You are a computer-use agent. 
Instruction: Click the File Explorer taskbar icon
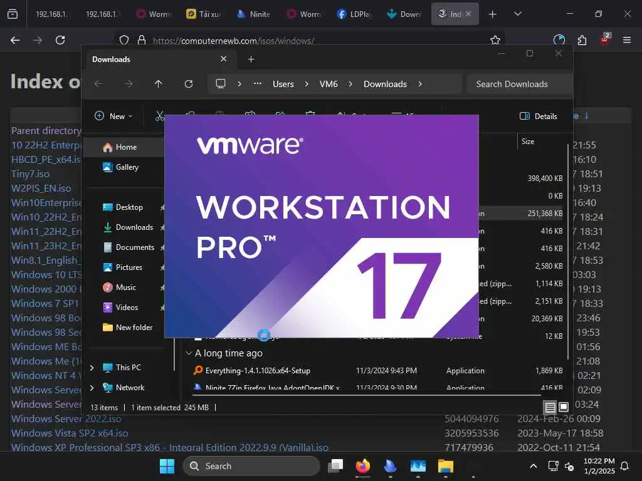446,466
